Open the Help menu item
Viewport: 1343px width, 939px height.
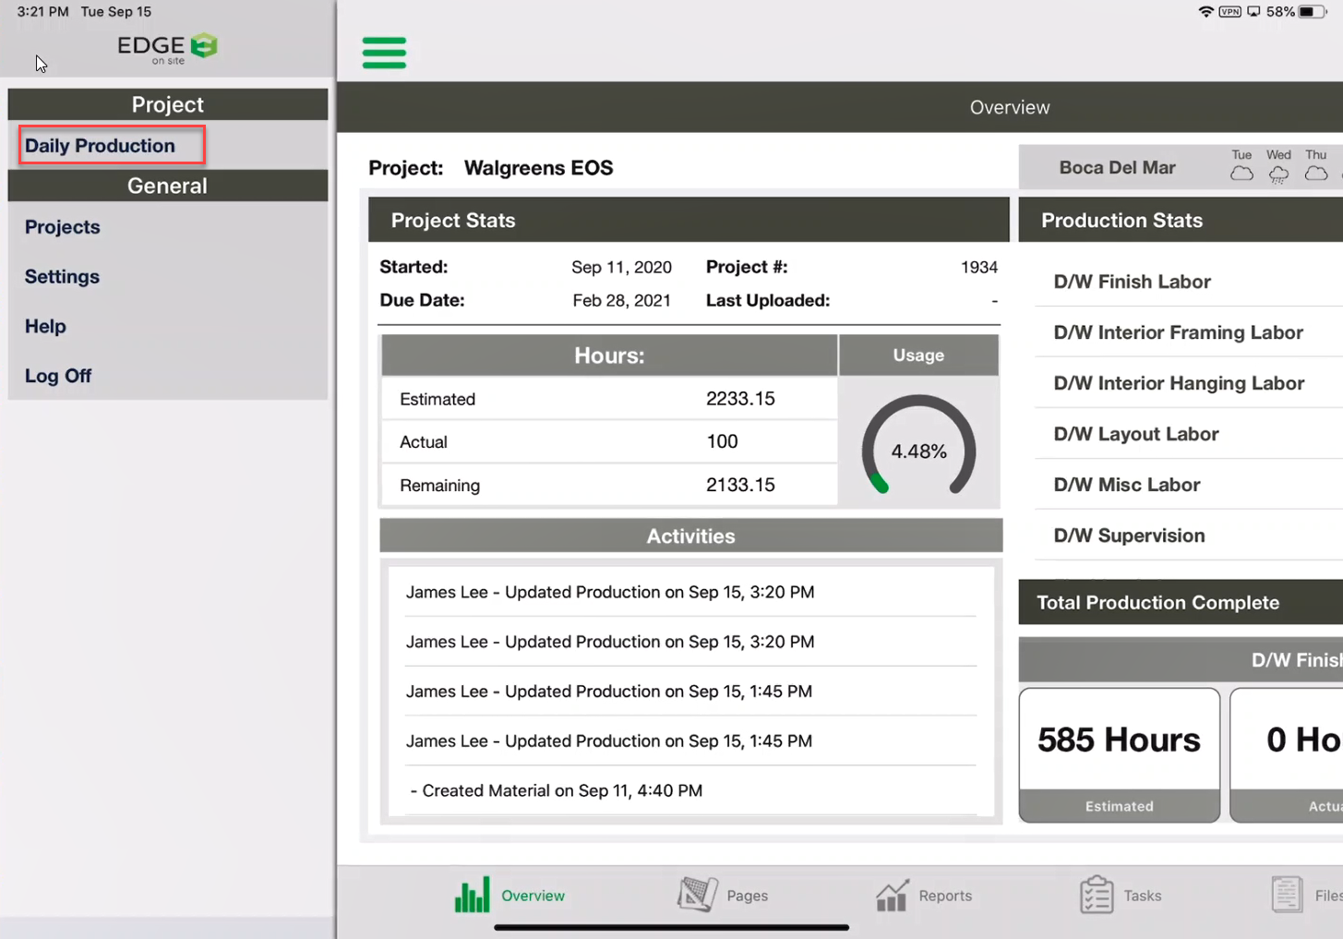[45, 327]
